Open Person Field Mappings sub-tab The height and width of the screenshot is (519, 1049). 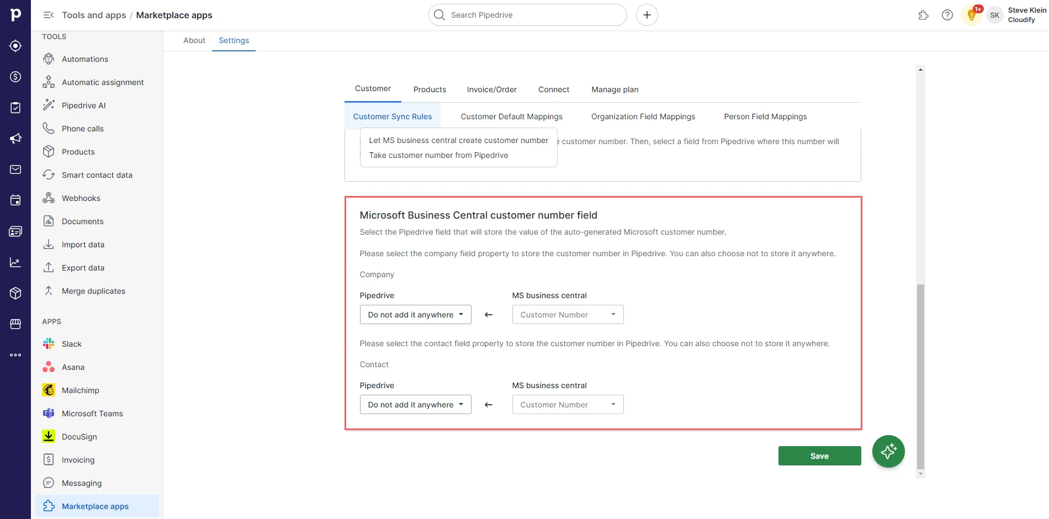point(765,116)
